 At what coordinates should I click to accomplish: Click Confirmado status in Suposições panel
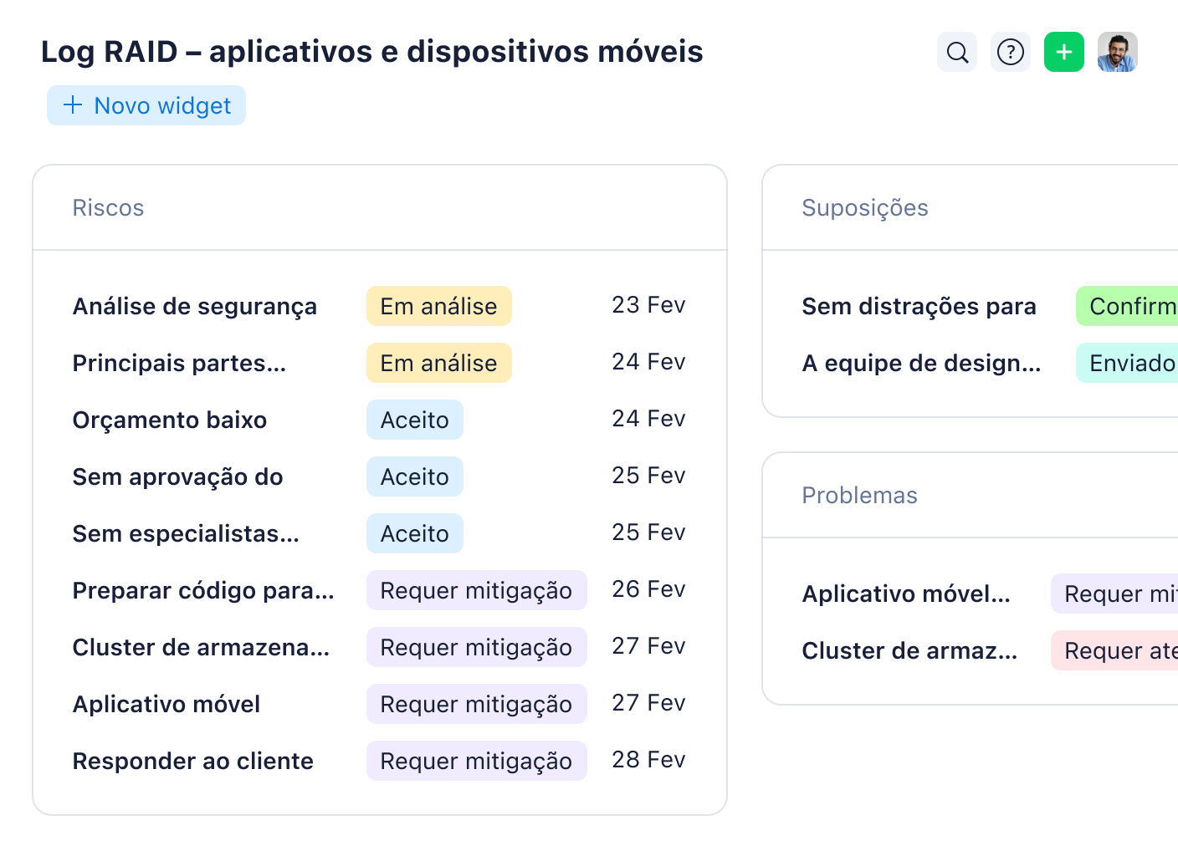point(1129,306)
